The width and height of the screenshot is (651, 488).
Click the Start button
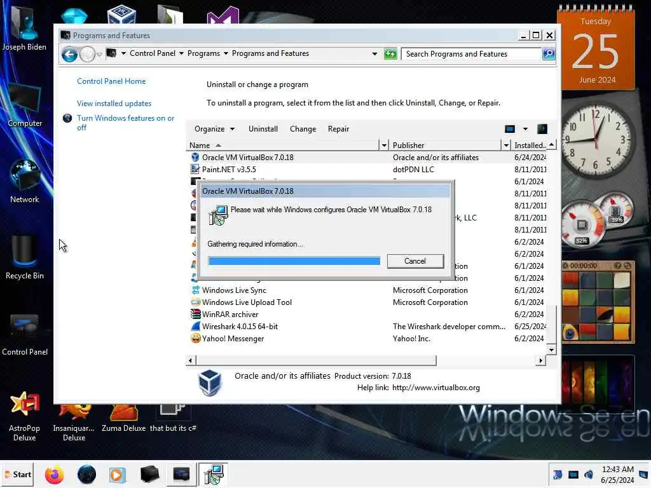coord(17,474)
